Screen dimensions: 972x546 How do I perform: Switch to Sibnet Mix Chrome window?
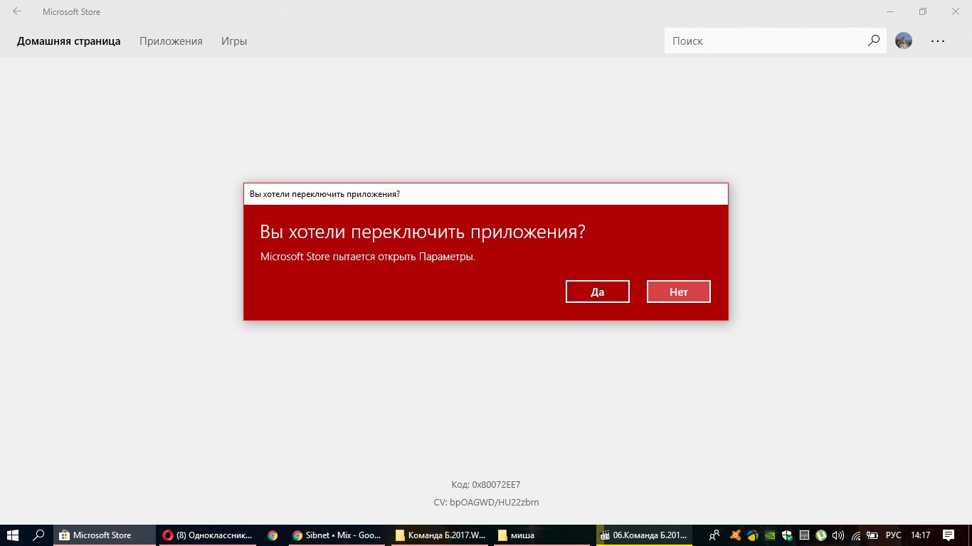(x=337, y=535)
